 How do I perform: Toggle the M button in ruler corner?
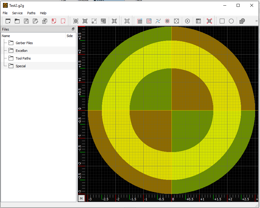(81, 198)
